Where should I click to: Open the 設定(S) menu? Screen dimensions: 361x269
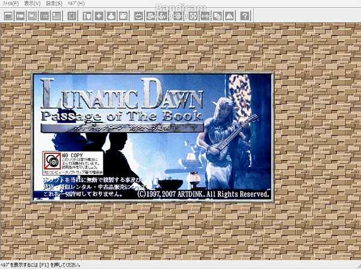pos(54,4)
